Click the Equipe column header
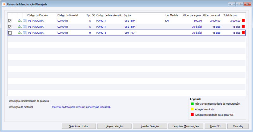The height and width of the screenshot is (132, 253). pyautogui.click(x=144, y=15)
